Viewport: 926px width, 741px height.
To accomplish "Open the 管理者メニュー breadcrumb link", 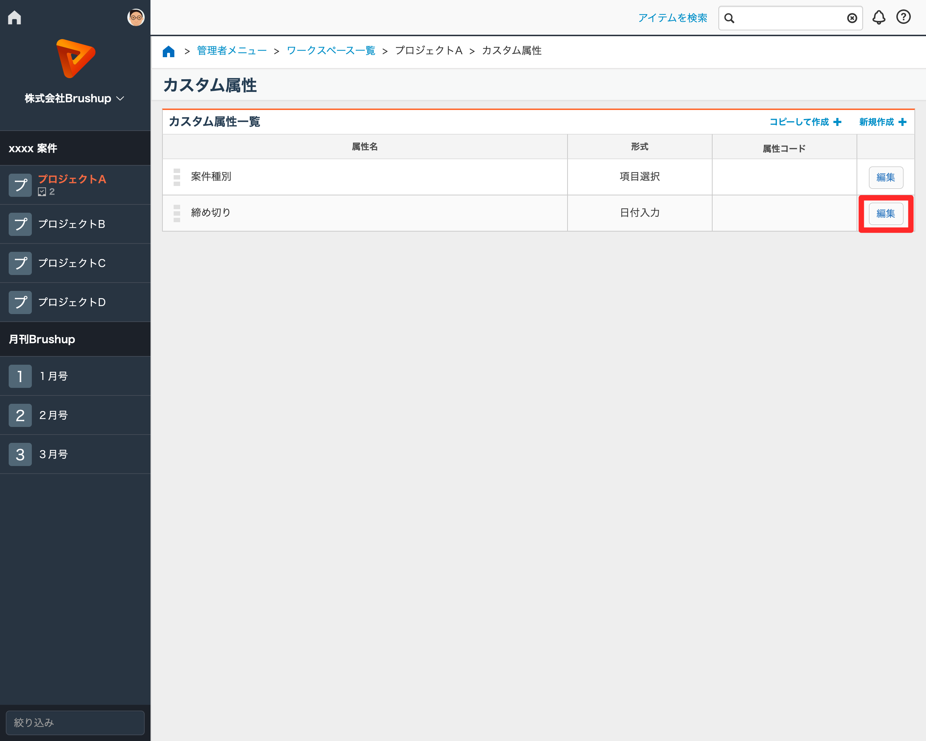I will [x=231, y=51].
